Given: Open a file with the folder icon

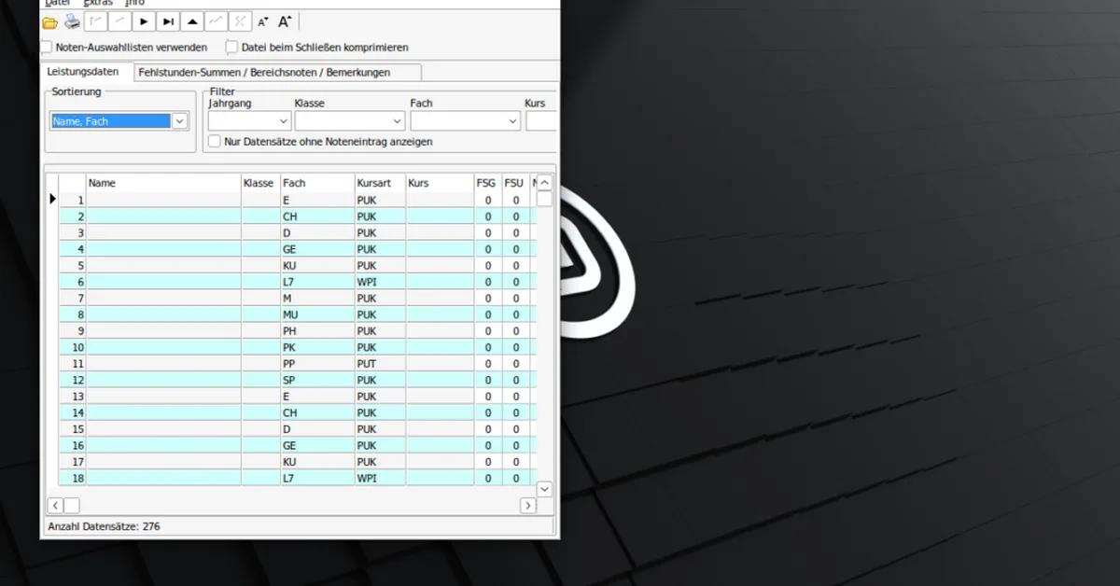Looking at the screenshot, I should pyautogui.click(x=50, y=21).
